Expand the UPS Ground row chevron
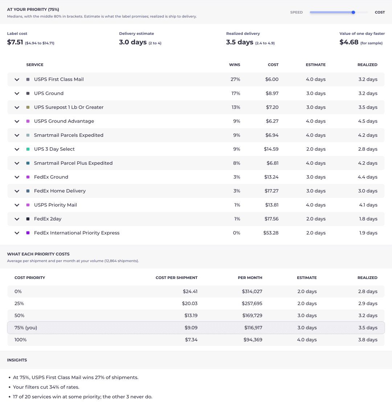Screen dimensions: 392x407 (x=17, y=93)
